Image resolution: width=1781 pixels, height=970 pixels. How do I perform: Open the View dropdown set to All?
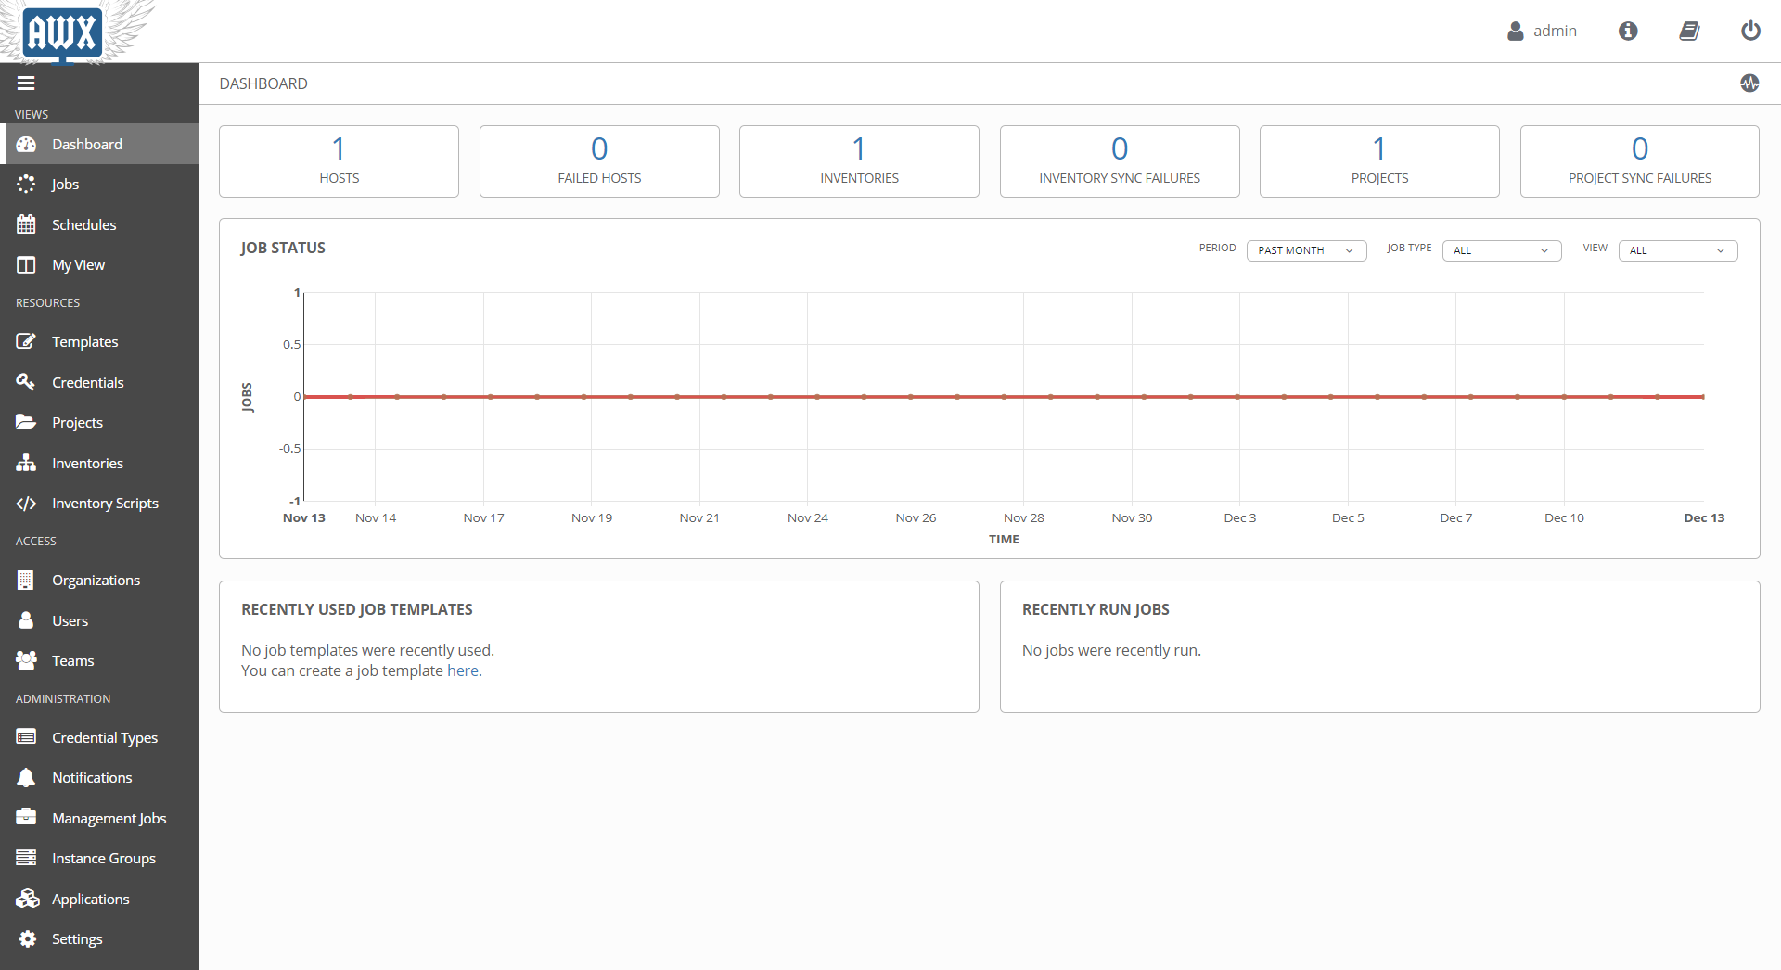(x=1677, y=250)
